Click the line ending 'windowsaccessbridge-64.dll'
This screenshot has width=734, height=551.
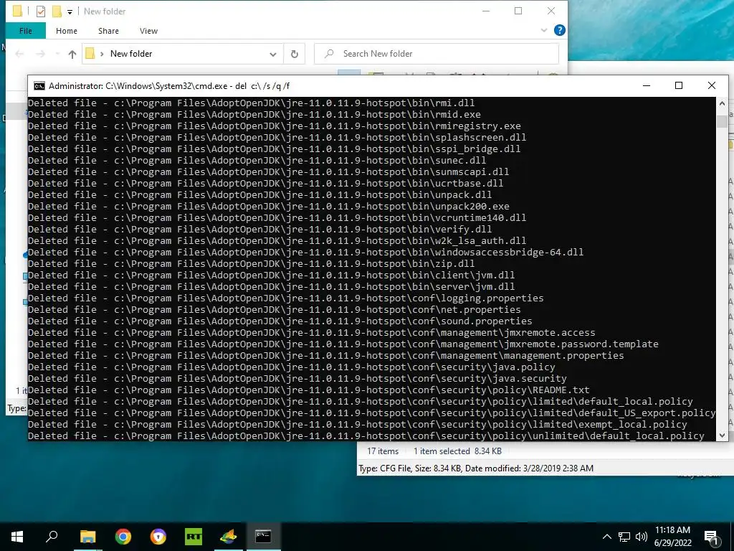[305, 252]
